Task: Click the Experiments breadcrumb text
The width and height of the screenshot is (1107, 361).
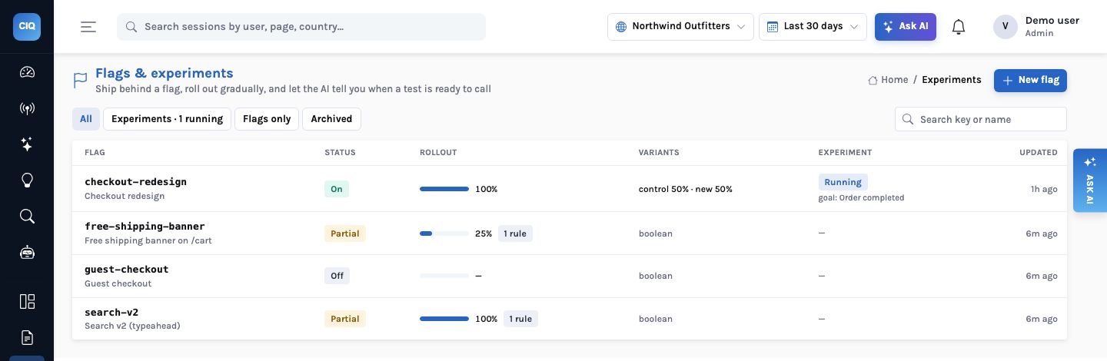Action: (952, 80)
